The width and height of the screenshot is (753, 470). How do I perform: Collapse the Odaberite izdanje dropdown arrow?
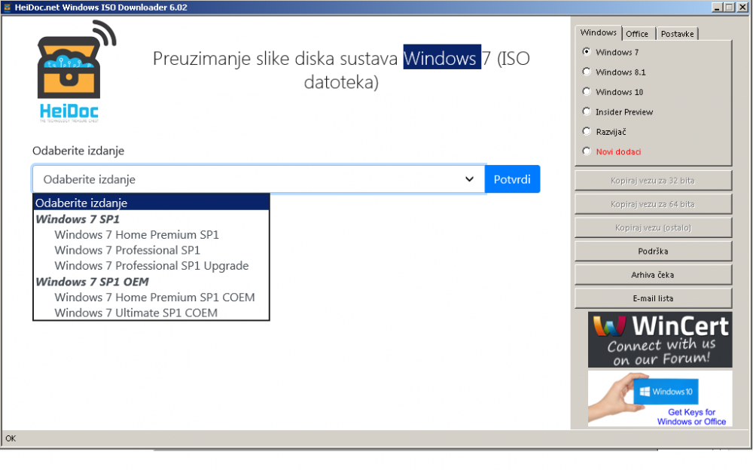470,179
